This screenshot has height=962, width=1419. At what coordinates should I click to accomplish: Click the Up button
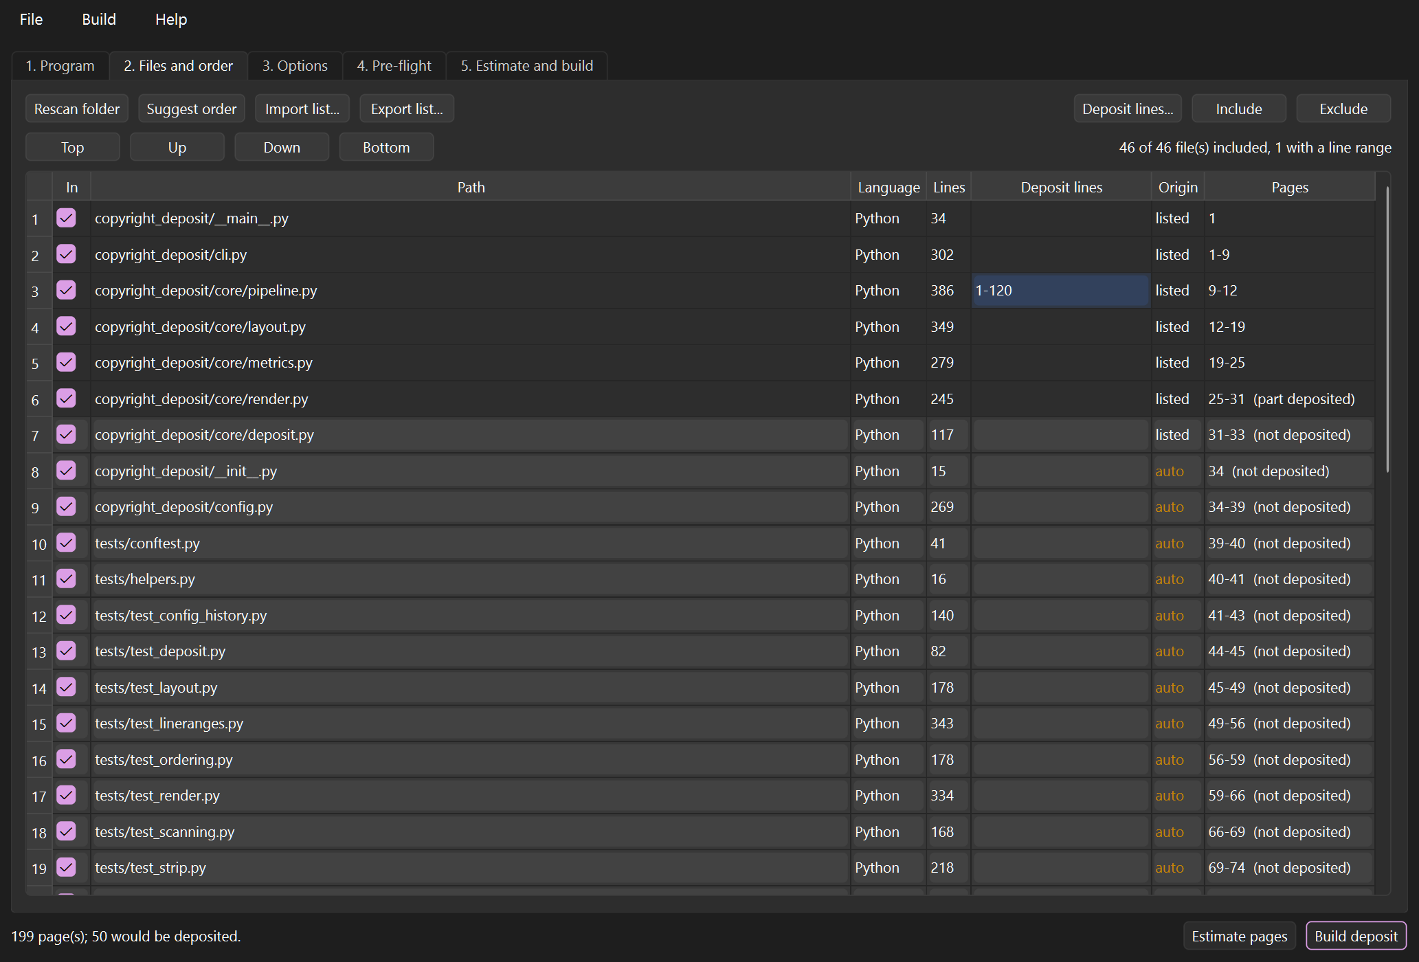[x=177, y=147]
